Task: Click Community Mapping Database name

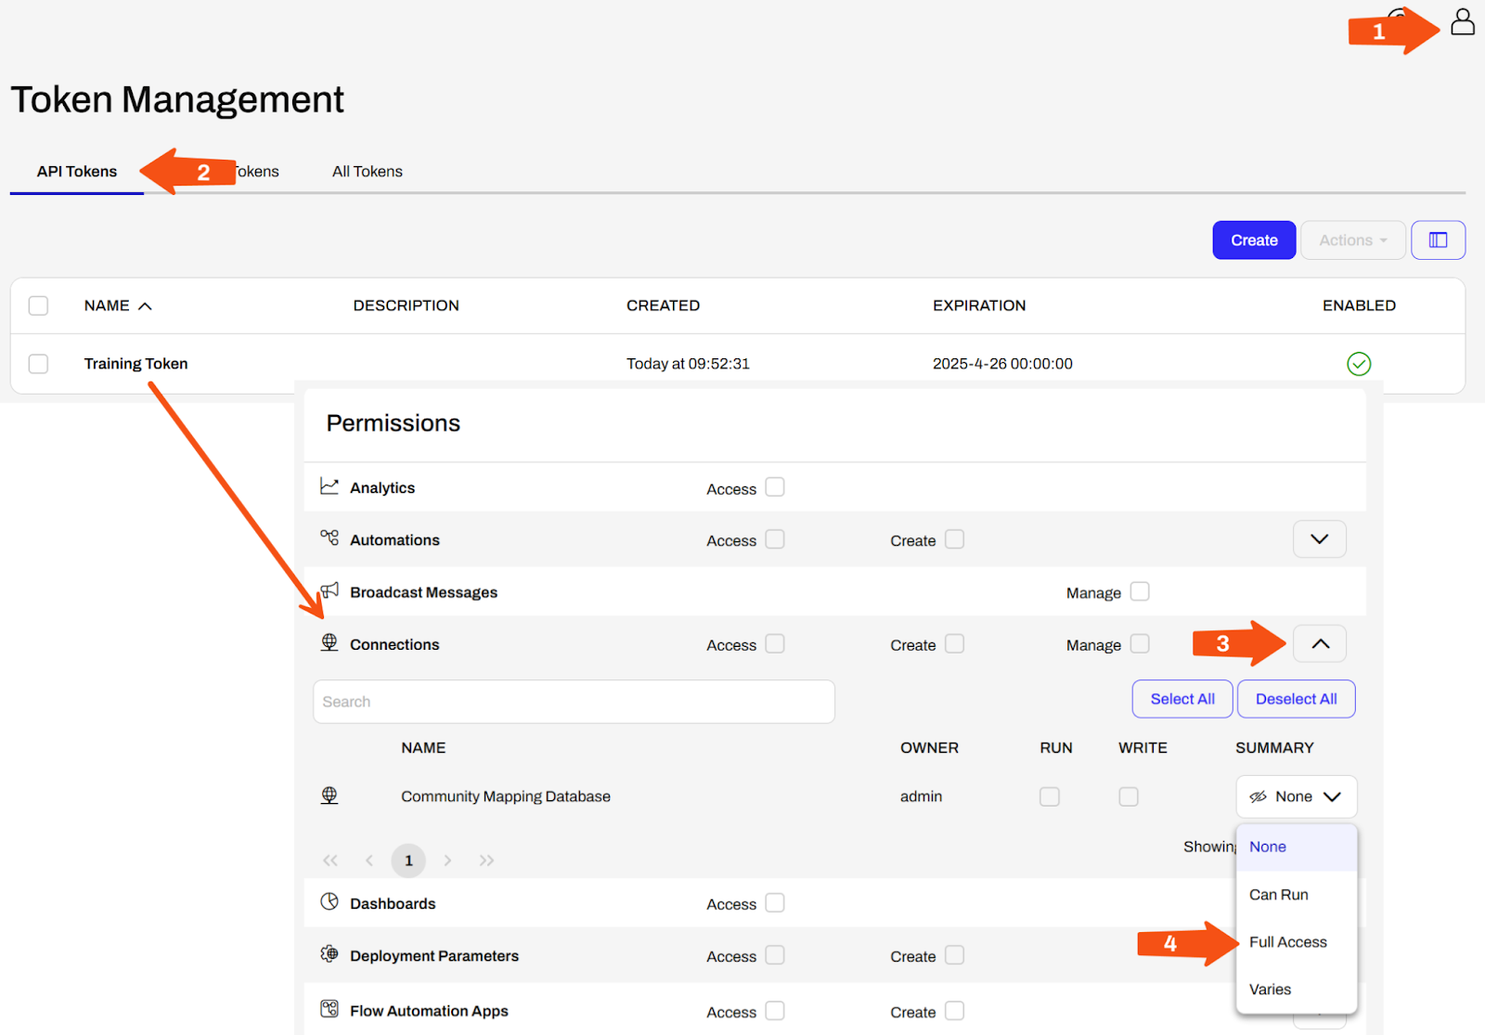Action: click(506, 796)
